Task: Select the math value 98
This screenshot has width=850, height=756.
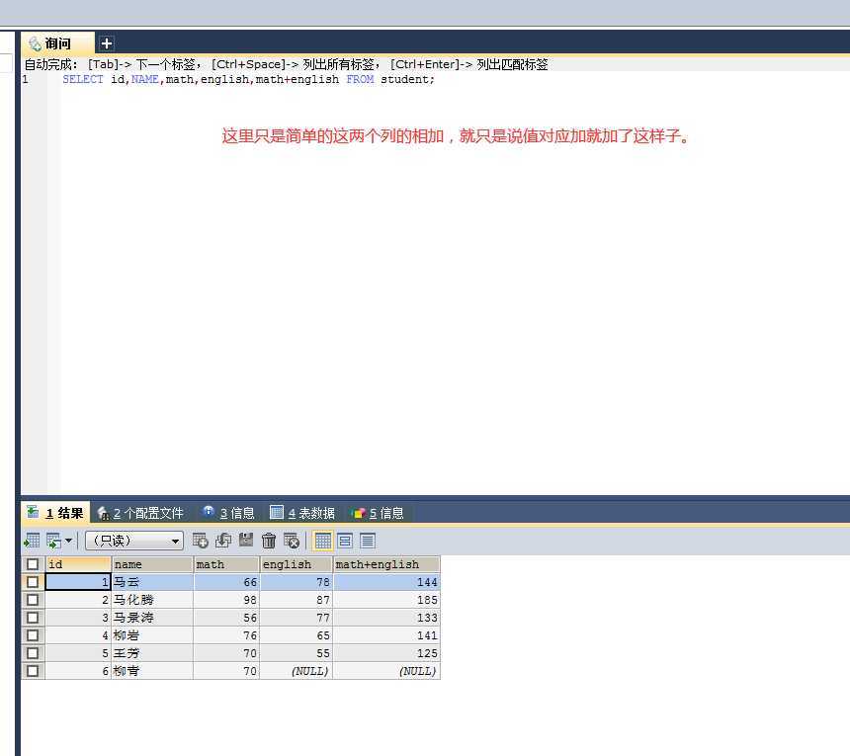Action: pos(226,600)
